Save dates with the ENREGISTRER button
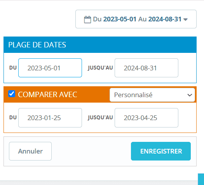This screenshot has width=204, height=185. click(x=161, y=151)
